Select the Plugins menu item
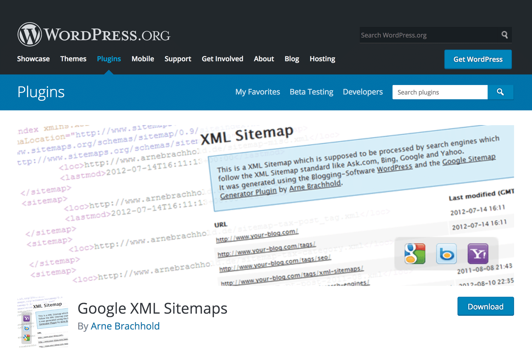Screen dimensions: 532x358 (109, 59)
